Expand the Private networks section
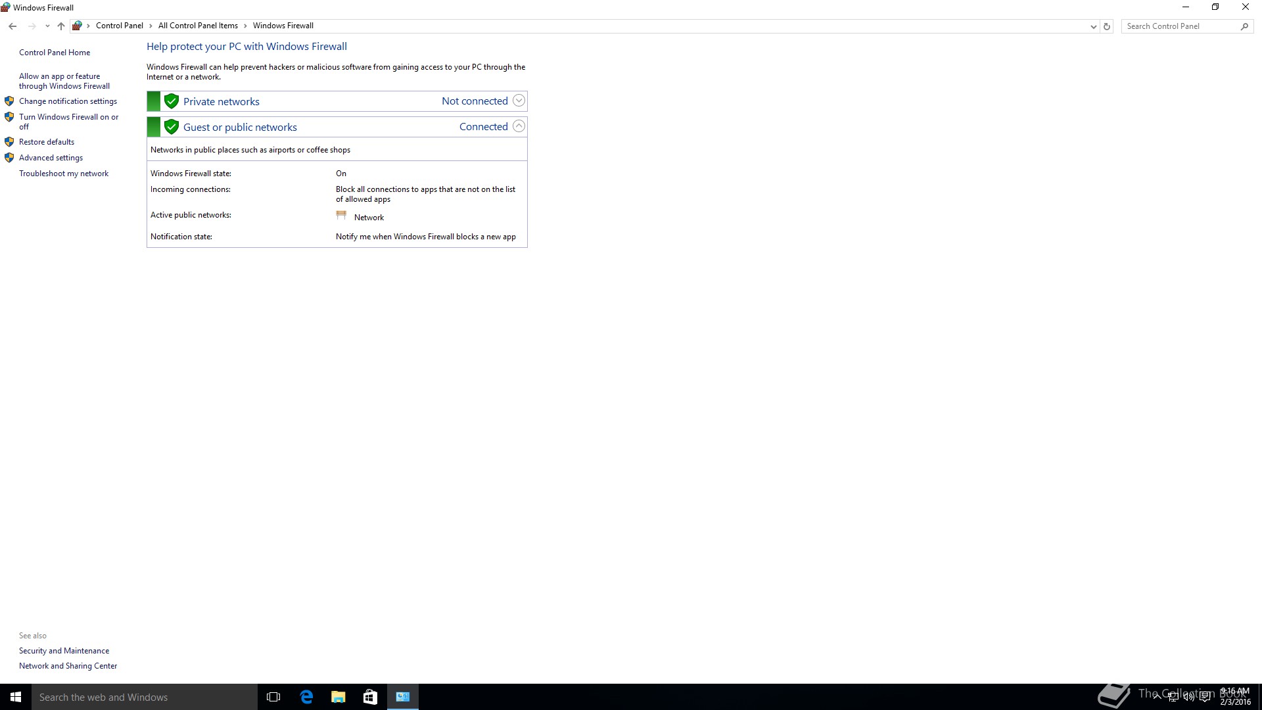Screen dimensions: 1262x710 tap(519, 101)
